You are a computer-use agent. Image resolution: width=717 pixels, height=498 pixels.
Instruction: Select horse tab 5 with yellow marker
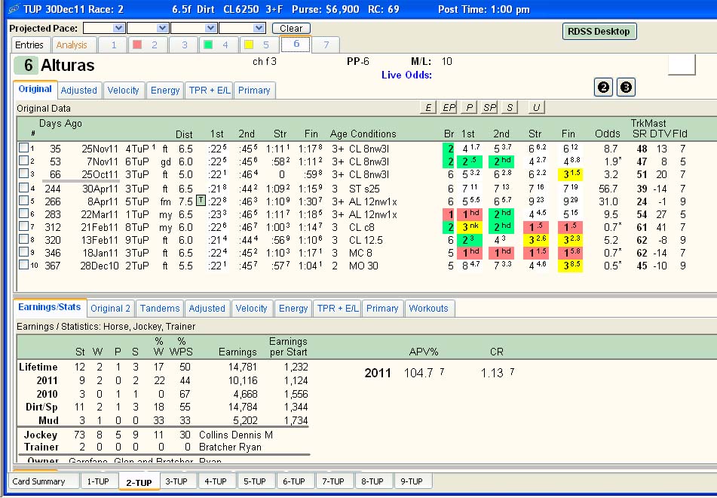coord(259,45)
